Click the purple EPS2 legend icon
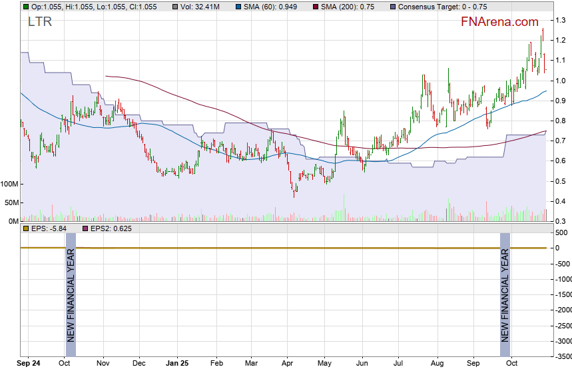The image size is (572, 377). 85,228
